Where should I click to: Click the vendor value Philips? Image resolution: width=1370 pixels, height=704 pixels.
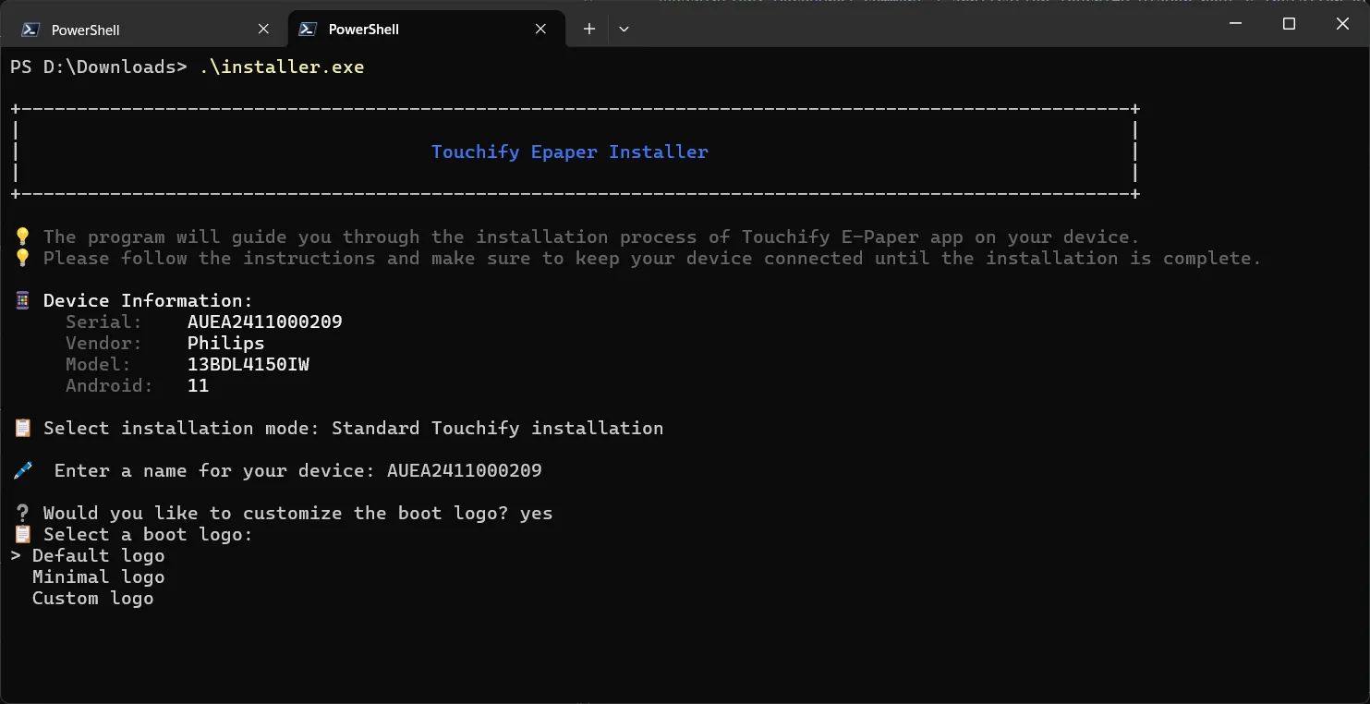pyautogui.click(x=226, y=344)
